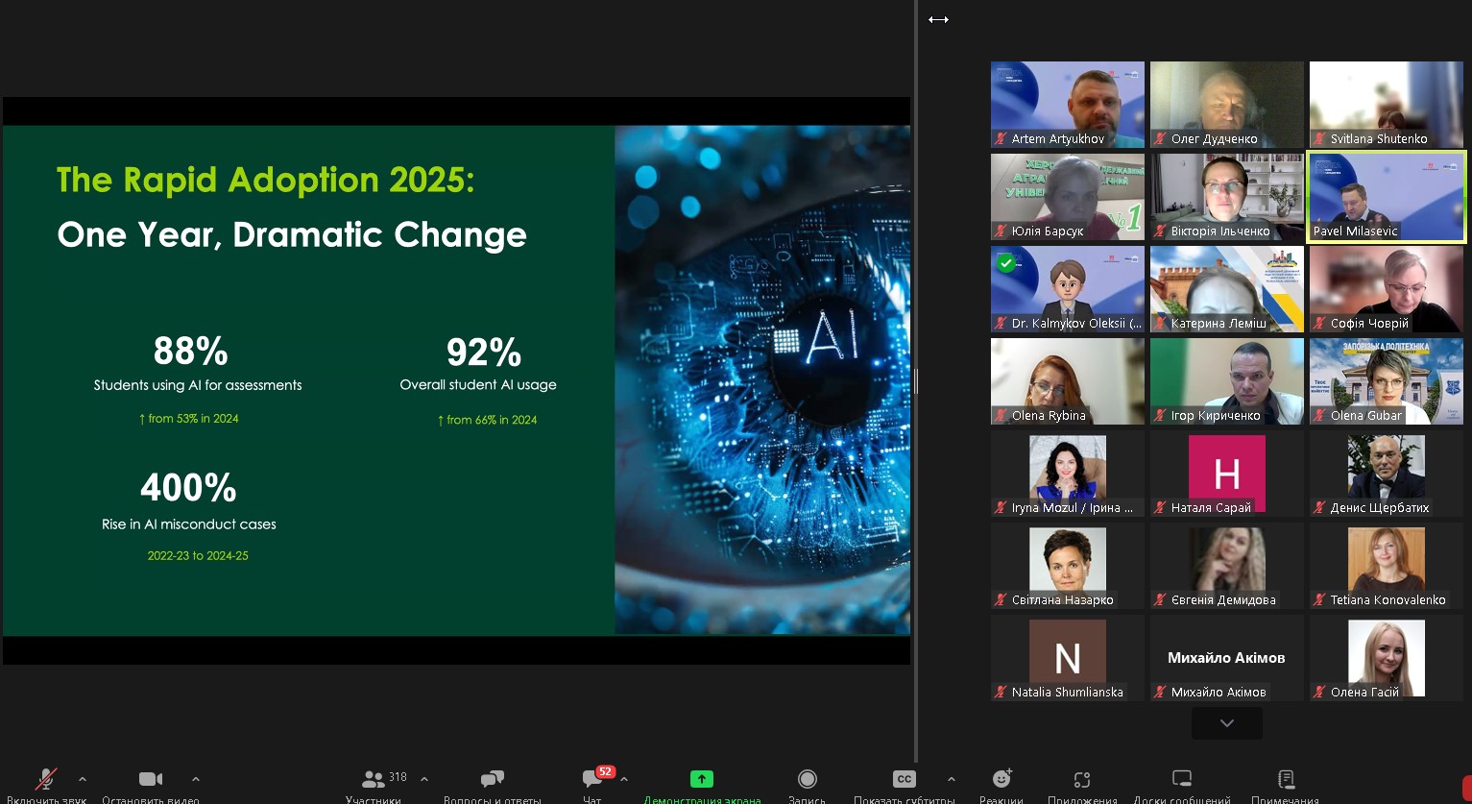The image size is (1472, 804).
Task: Stop video with the camera icon
Action: point(151,779)
